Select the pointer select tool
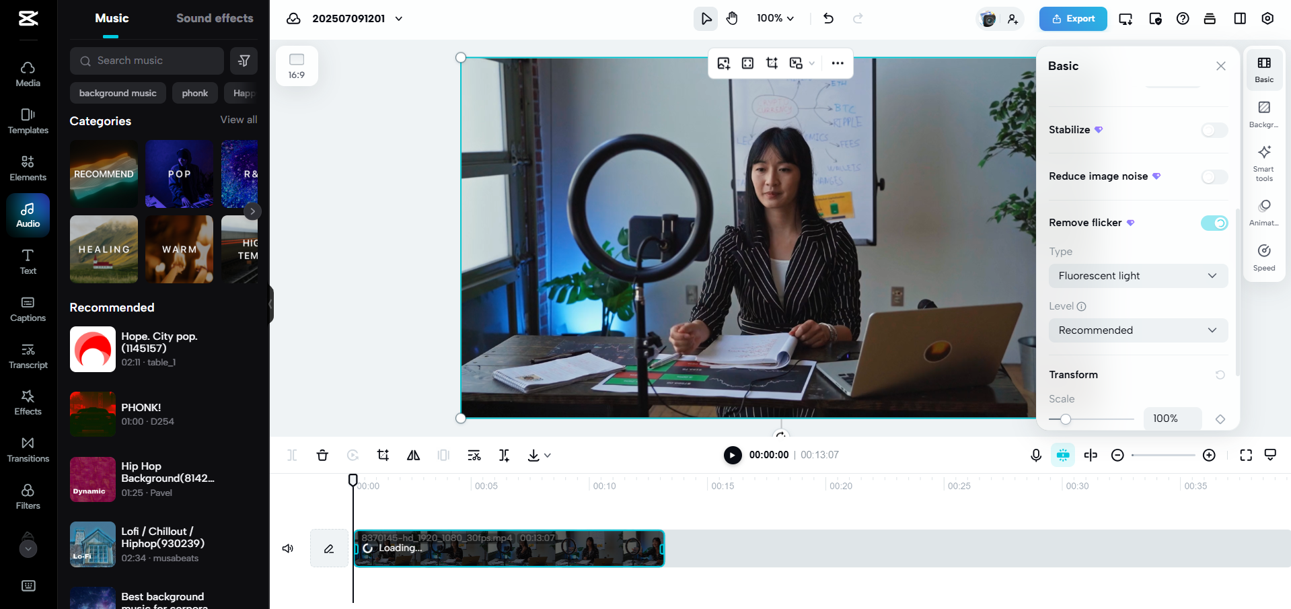 coord(706,18)
